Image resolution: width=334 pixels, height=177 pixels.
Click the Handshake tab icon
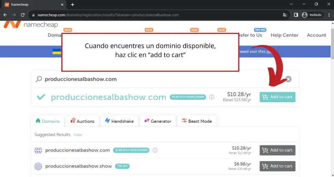[x=107, y=121]
